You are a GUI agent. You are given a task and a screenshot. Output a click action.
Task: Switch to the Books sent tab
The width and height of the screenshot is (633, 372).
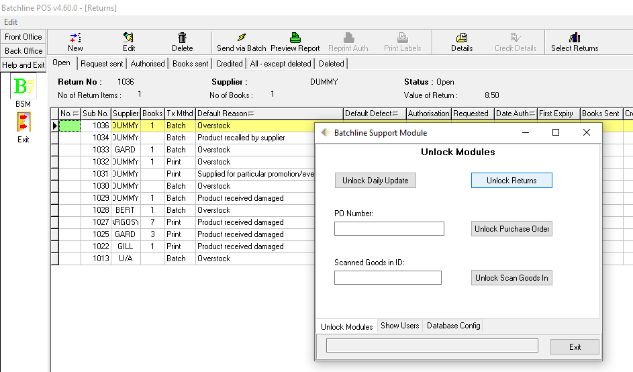point(191,64)
